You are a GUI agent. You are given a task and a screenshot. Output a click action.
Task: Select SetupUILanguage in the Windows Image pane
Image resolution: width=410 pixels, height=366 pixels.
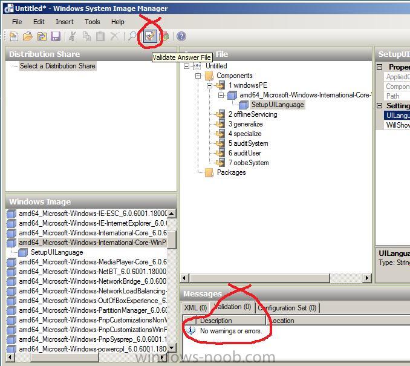tap(57, 252)
